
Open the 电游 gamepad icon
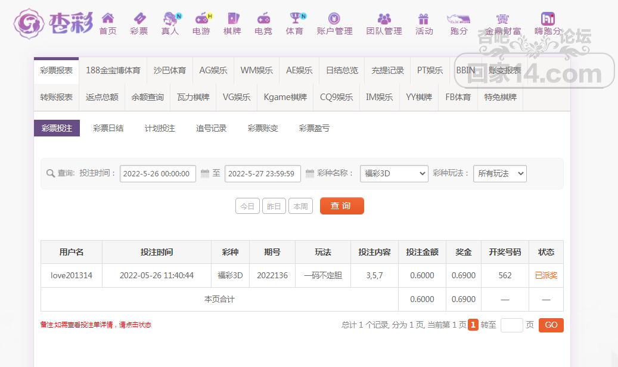click(201, 18)
